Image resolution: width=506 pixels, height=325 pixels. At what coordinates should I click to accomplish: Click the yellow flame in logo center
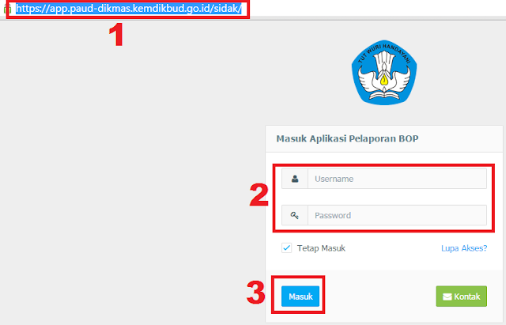(384, 79)
